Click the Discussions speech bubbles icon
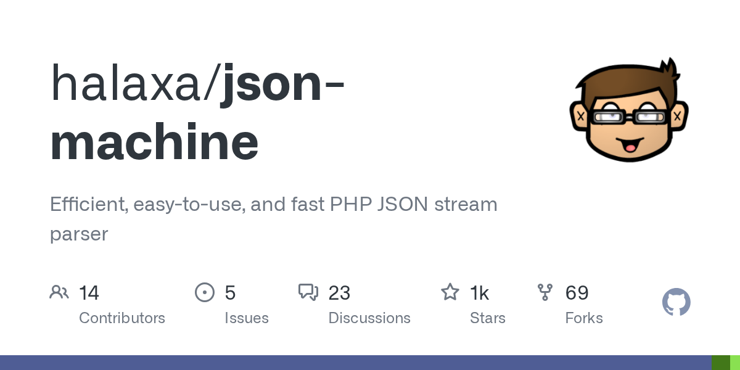The width and height of the screenshot is (740, 370). (308, 292)
